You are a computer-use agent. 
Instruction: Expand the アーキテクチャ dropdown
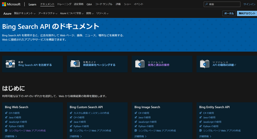[x=48, y=13]
